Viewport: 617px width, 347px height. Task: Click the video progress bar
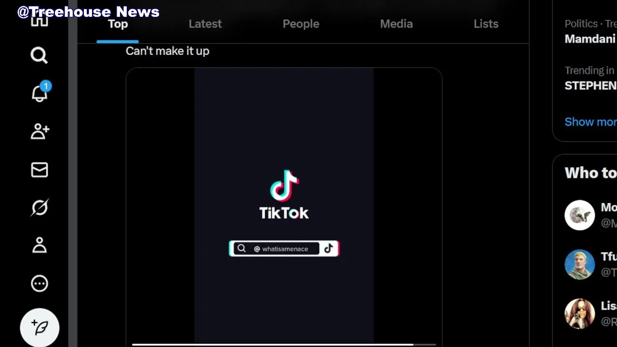(x=284, y=345)
